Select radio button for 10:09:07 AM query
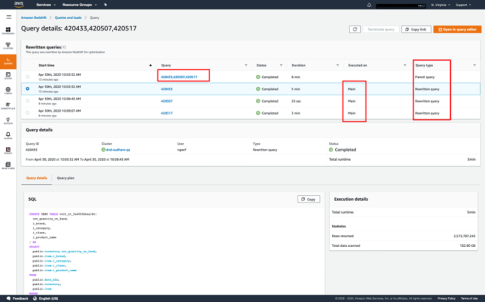Image resolution: width=485 pixels, height=302 pixels. 27,113
